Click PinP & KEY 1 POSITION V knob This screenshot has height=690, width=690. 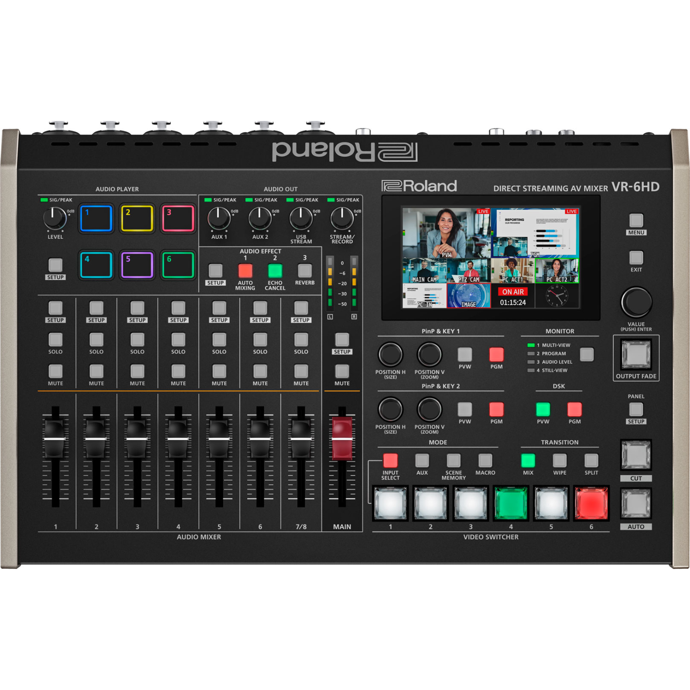coord(429,355)
